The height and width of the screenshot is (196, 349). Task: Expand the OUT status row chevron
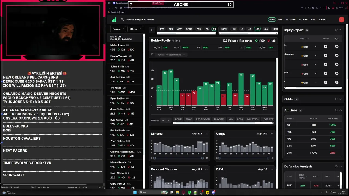pos(316,65)
